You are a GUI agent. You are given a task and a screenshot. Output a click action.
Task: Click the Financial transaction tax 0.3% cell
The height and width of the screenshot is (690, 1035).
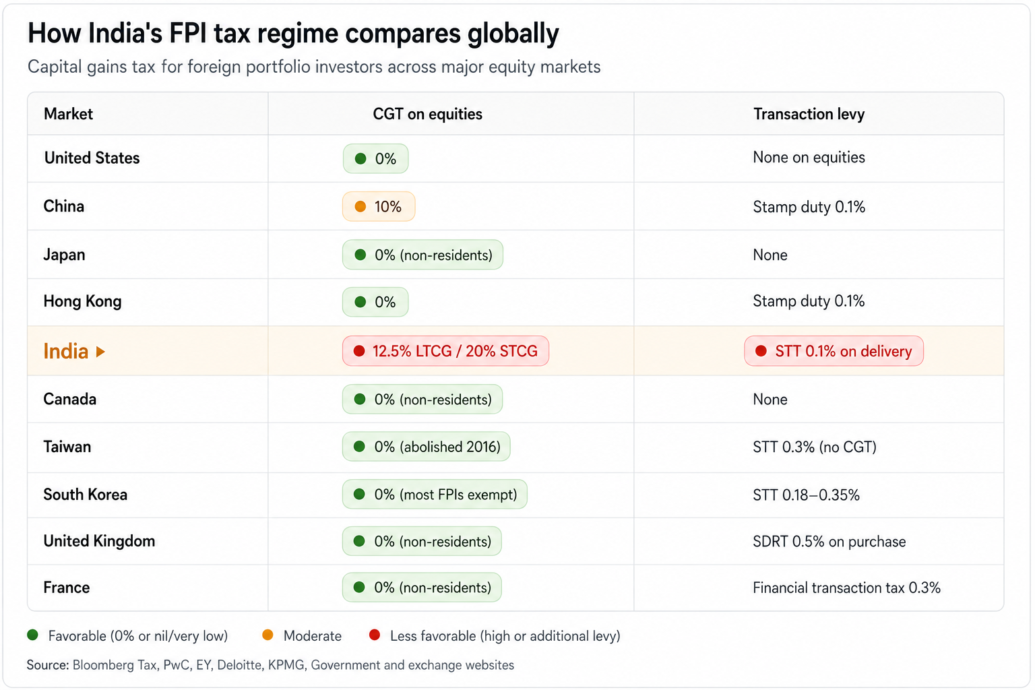[x=846, y=588]
